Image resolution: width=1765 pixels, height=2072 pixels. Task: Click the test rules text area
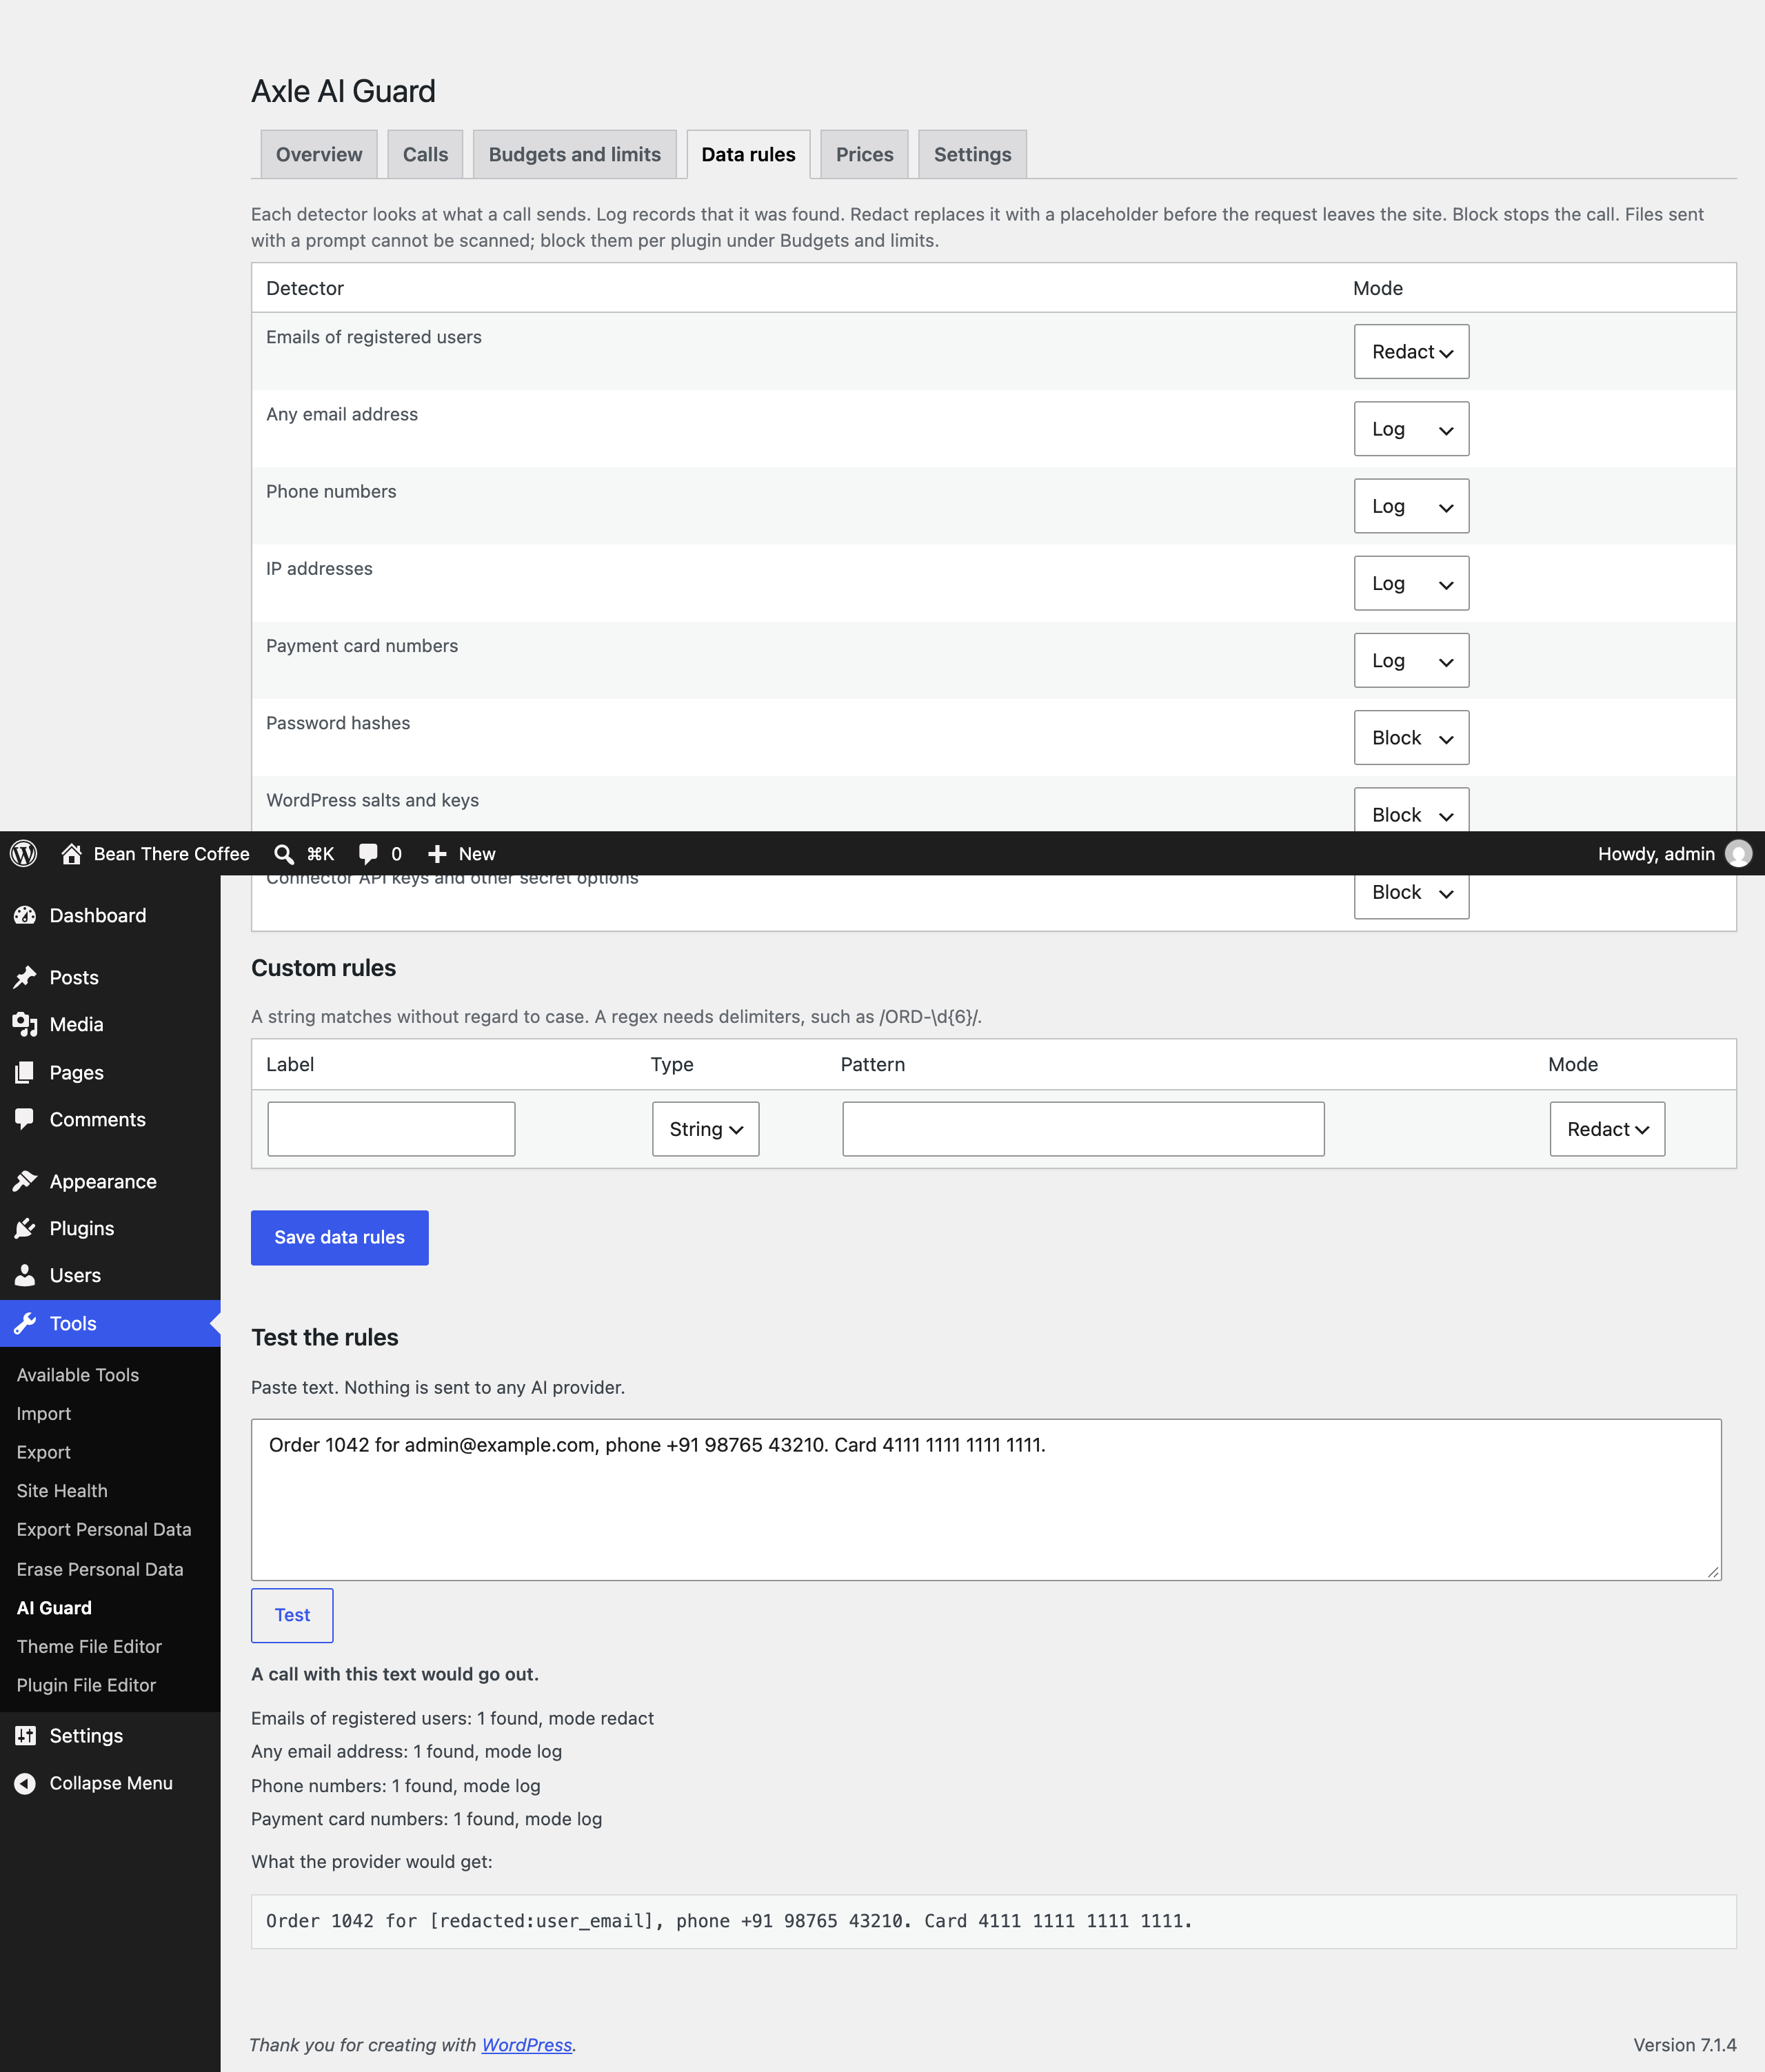[986, 1499]
